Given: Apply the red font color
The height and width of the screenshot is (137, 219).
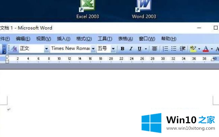Looking at the screenshot, I should (x=206, y=49).
